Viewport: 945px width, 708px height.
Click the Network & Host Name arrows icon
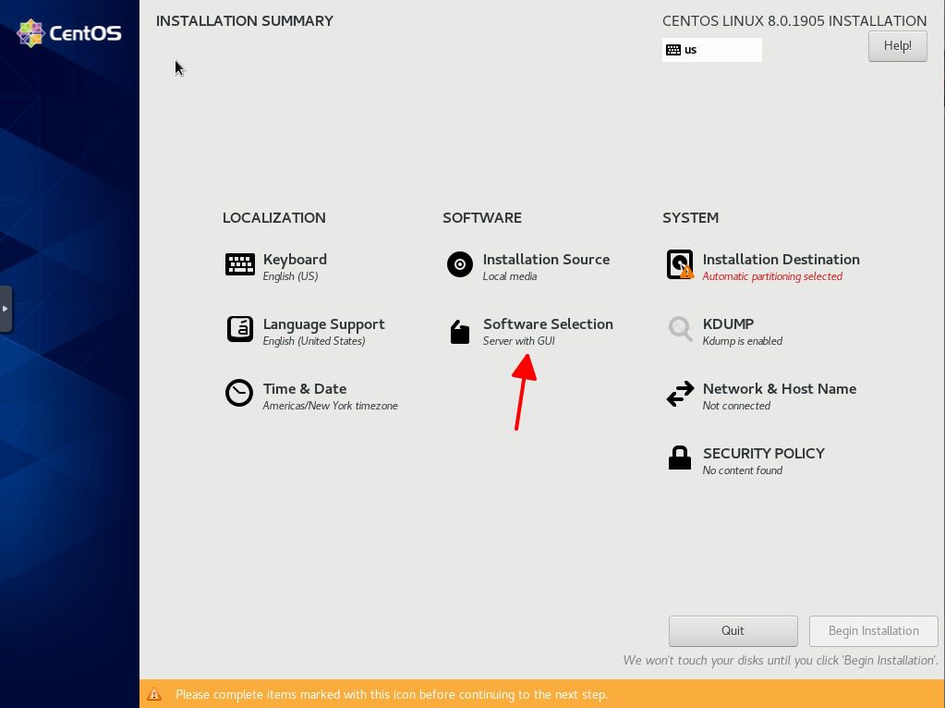tap(681, 394)
